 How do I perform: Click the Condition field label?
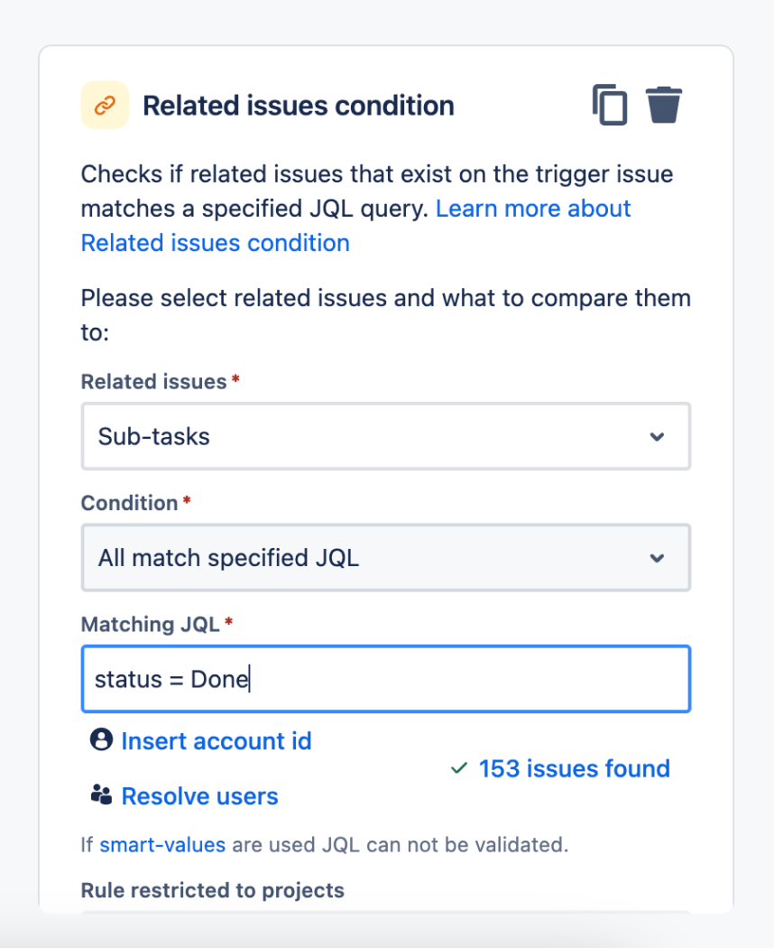(130, 503)
